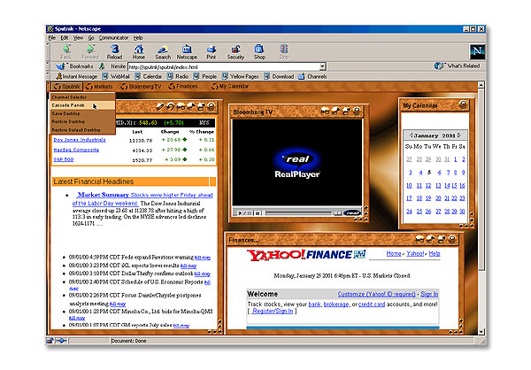Click the Shop toolbar icon
This screenshot has height=370, width=531.
(259, 52)
